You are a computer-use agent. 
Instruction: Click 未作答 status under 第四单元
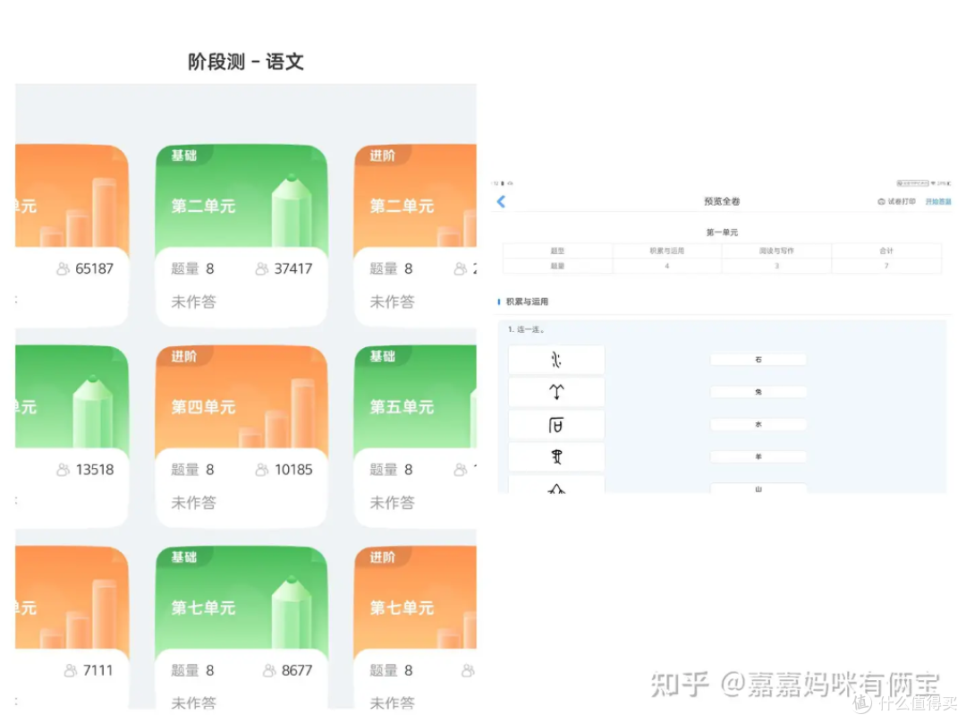click(x=193, y=503)
